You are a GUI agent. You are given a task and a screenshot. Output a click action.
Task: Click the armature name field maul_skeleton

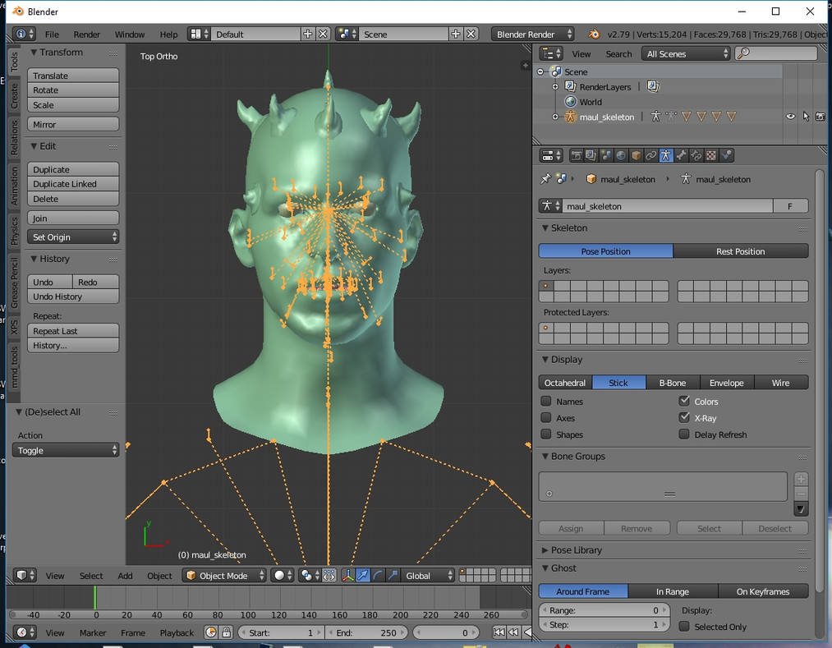668,206
